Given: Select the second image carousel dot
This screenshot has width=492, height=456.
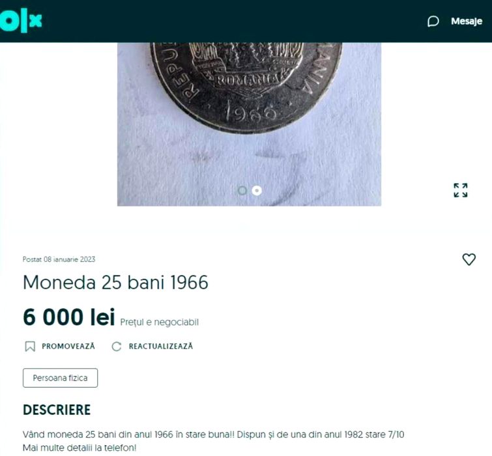Looking at the screenshot, I should pos(257,190).
